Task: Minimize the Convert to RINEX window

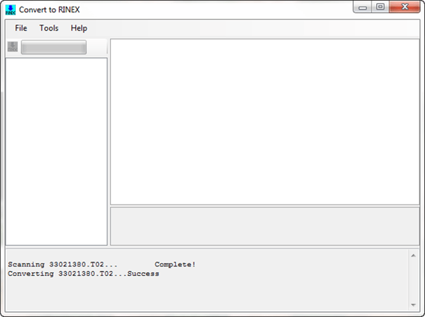Action: pyautogui.click(x=363, y=7)
